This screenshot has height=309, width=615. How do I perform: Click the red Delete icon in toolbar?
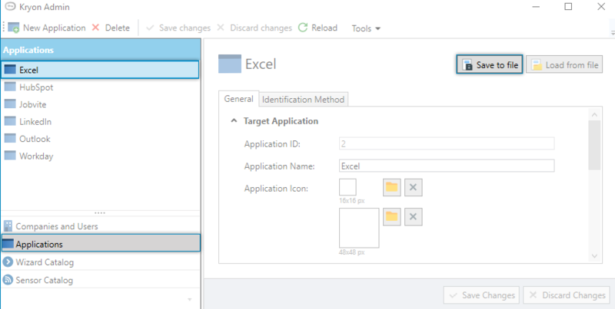pyautogui.click(x=96, y=28)
